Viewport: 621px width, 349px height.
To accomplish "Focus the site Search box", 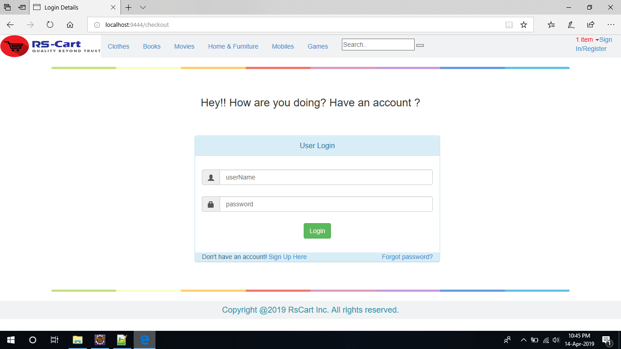I will pos(378,45).
